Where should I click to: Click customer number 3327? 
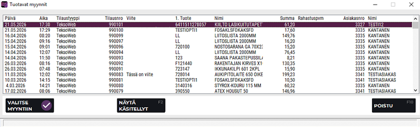pos(360,24)
